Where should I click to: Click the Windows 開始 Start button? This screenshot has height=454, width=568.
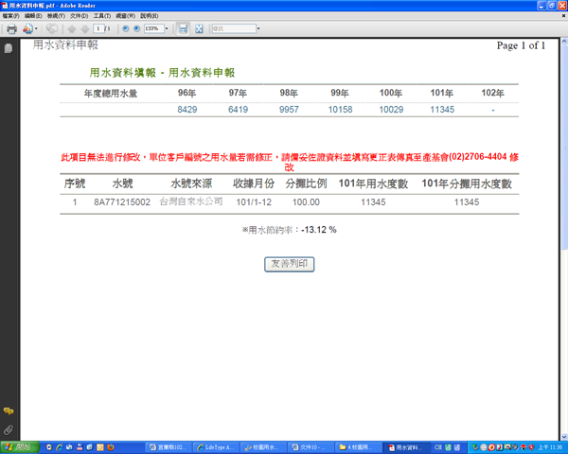19,447
